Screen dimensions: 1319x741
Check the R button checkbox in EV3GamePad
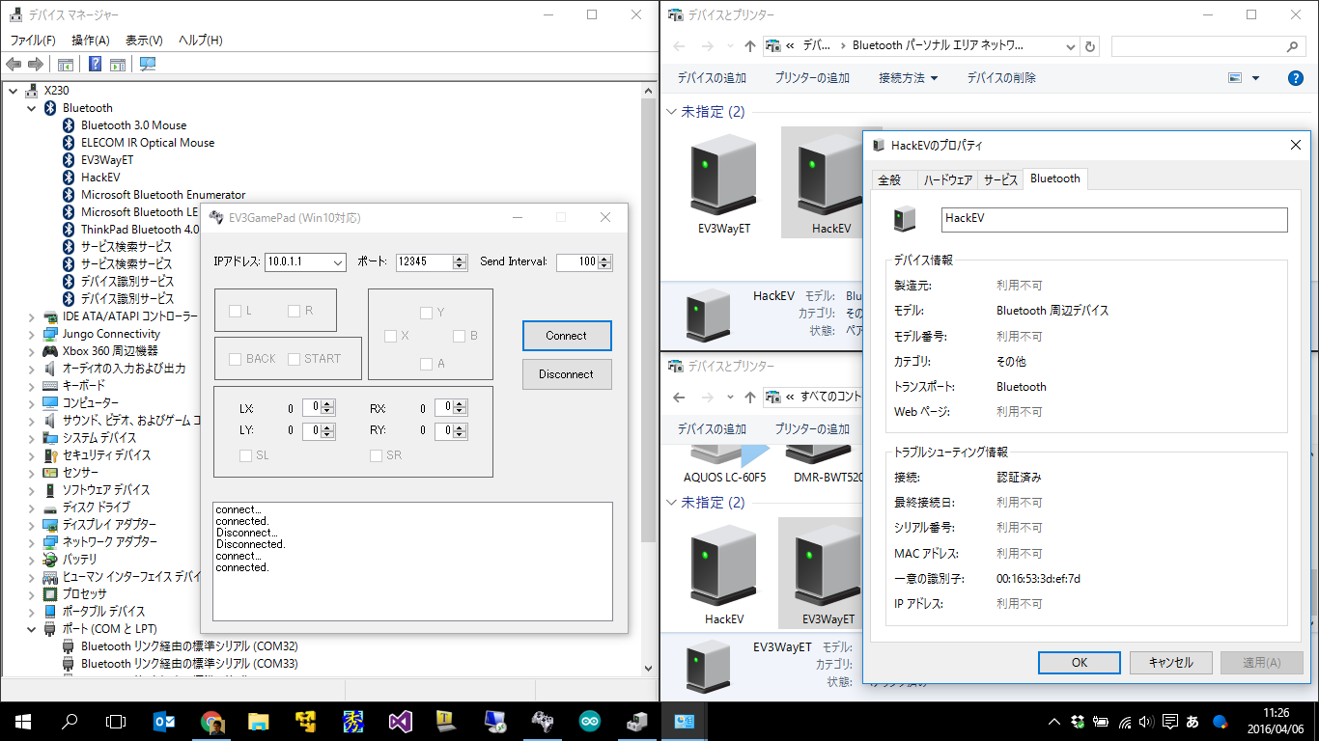(294, 311)
